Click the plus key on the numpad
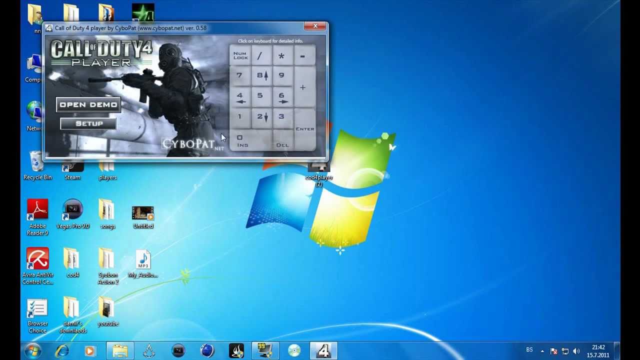The width and height of the screenshot is (640, 360). click(x=304, y=86)
